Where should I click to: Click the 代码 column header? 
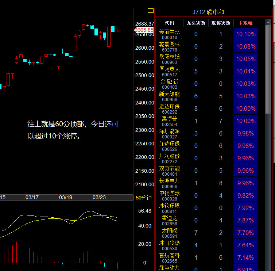pyautogui.click(x=170, y=23)
